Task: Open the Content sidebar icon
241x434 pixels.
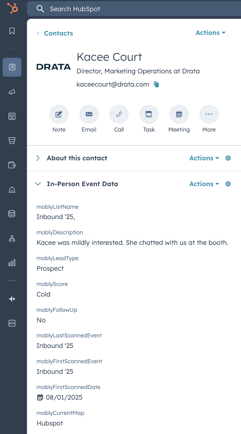Action: click(12, 116)
